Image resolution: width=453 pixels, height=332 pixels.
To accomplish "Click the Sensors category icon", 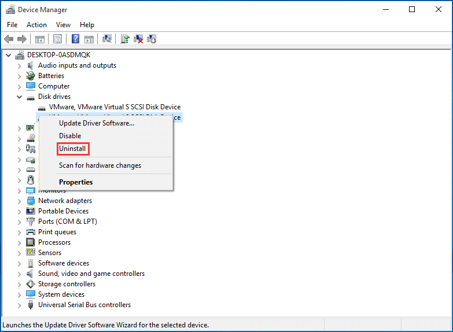I will (x=31, y=252).
